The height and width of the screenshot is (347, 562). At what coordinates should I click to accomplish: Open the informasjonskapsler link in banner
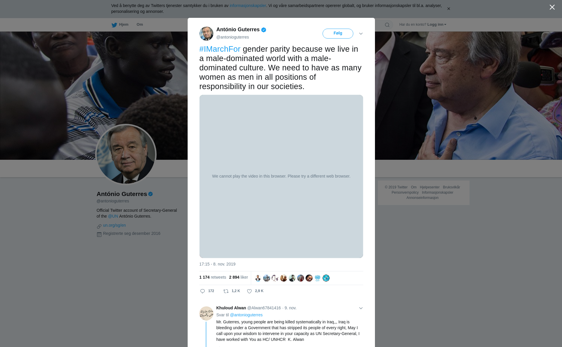[x=248, y=6]
